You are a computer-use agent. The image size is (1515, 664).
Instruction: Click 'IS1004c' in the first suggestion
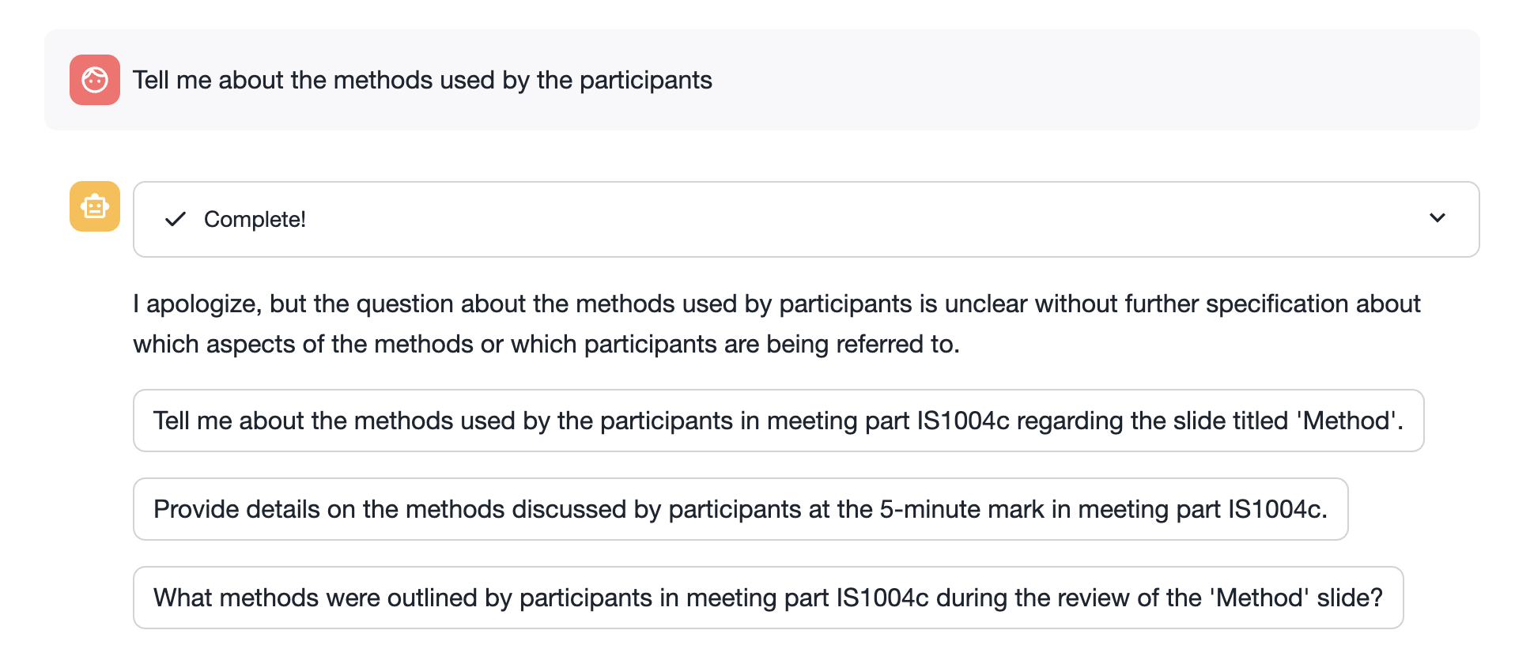click(962, 421)
